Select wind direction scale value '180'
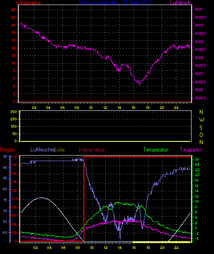214x254 pixels. point(13,126)
